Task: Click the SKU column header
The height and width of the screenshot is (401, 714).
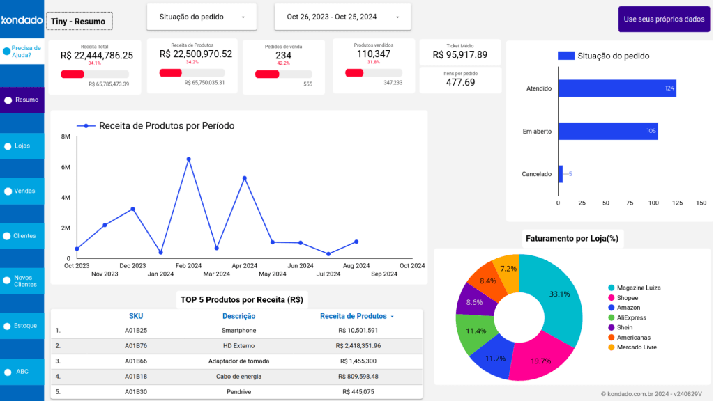Action: [x=136, y=316]
